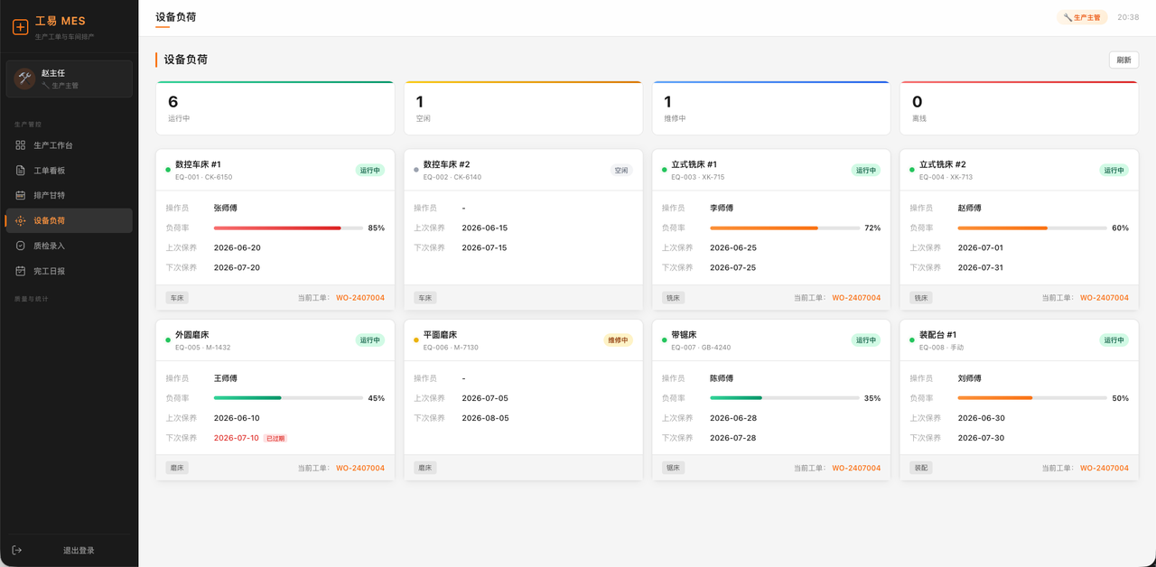
Task: Open 完工日报 menu item
Action: 69,271
